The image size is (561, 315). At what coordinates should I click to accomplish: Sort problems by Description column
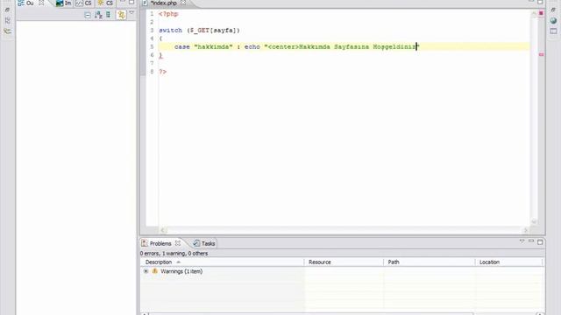pyautogui.click(x=222, y=262)
